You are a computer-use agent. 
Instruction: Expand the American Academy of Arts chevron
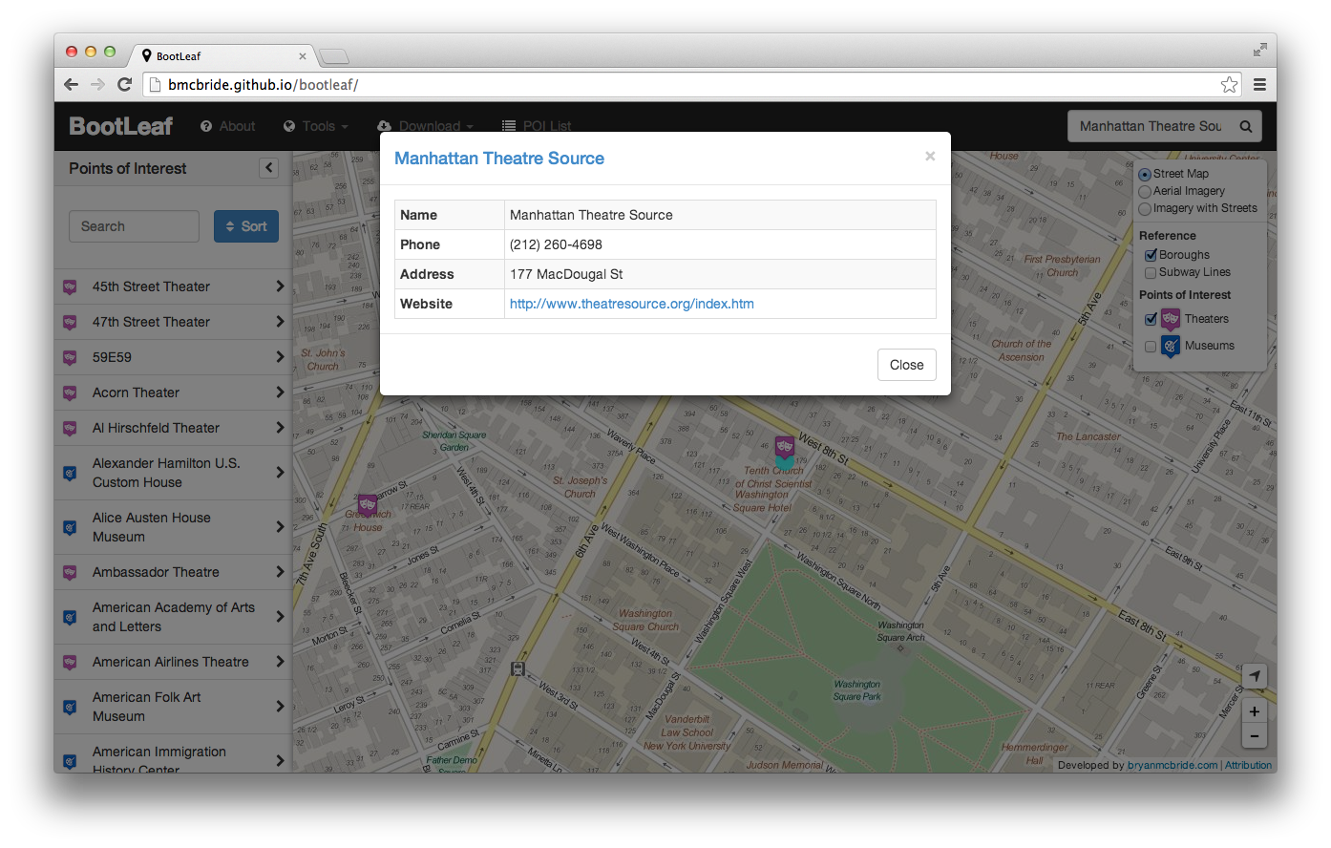coord(280,617)
